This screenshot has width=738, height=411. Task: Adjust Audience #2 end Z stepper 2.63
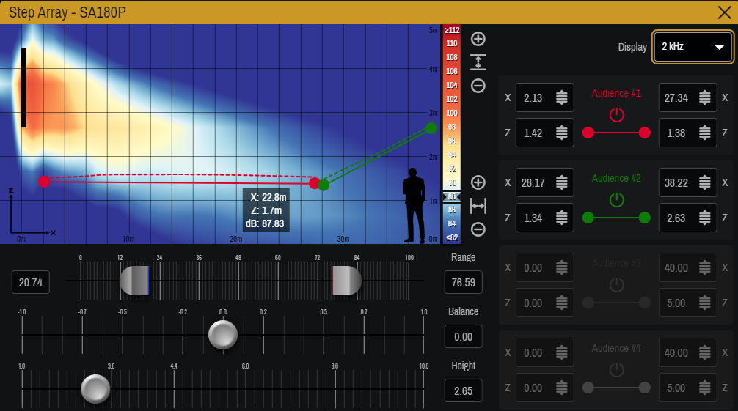(704, 218)
